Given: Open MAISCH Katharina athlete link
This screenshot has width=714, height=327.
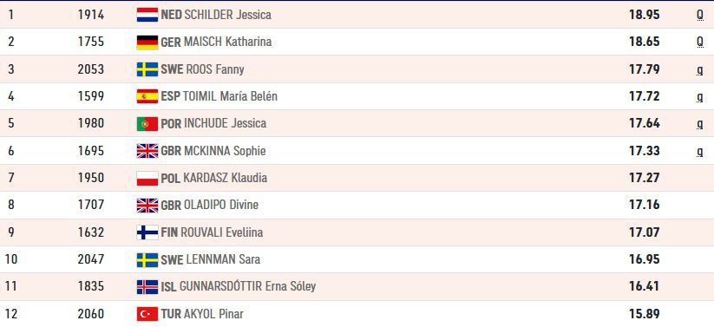Looking at the screenshot, I should [227, 42].
